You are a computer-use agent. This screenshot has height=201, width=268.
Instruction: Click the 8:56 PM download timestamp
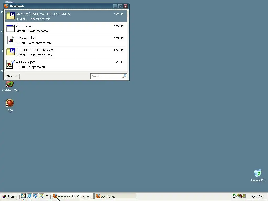tap(119, 50)
